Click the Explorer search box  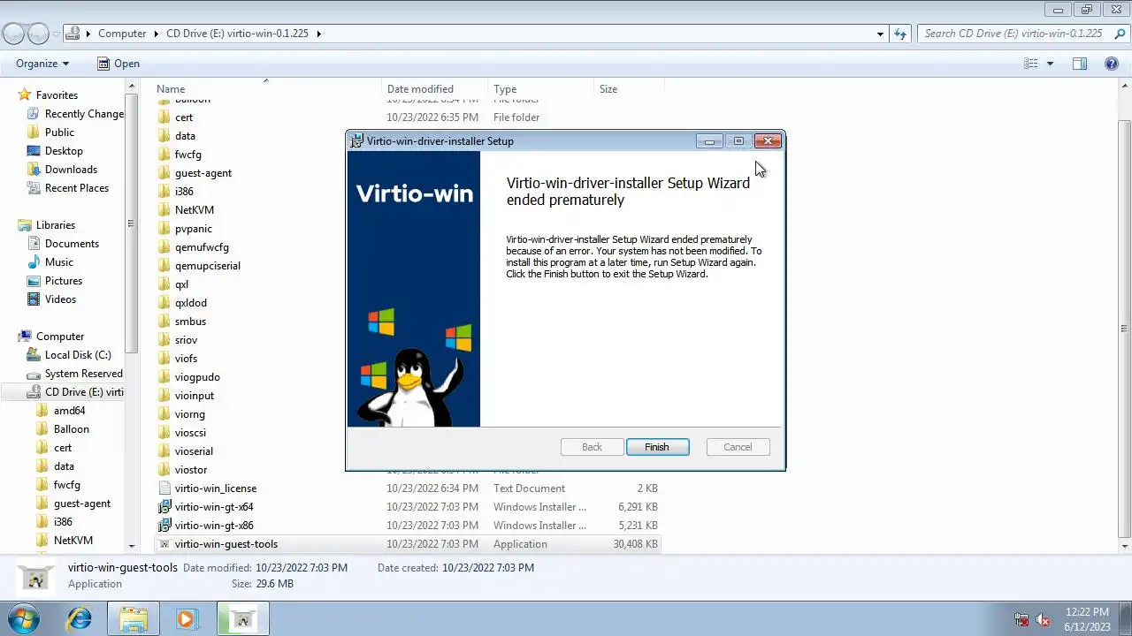pyautogui.click(x=1021, y=34)
